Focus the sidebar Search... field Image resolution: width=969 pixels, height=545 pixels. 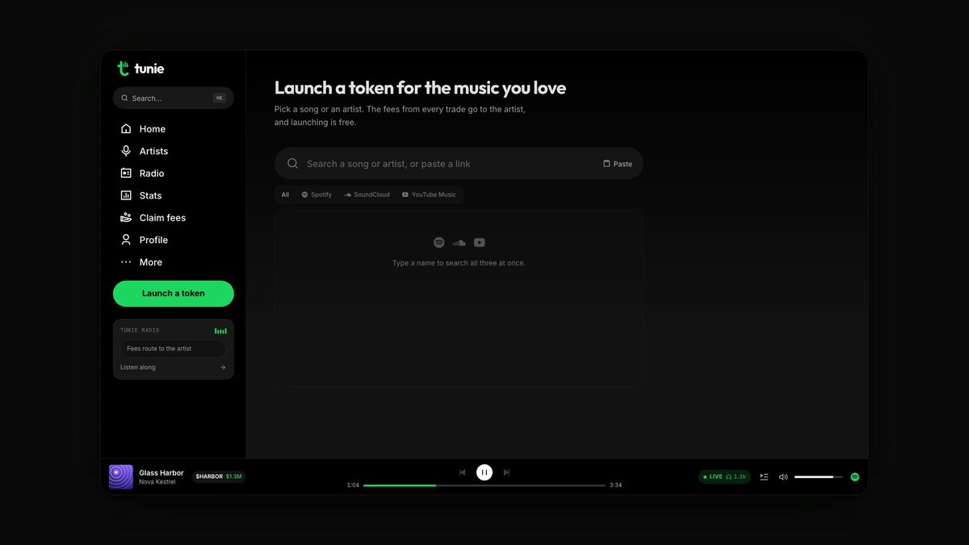pos(174,98)
